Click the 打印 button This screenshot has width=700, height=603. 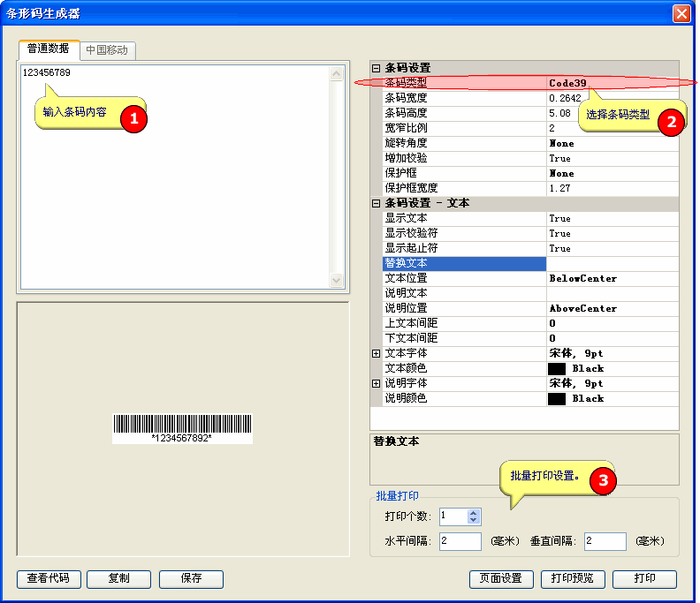(x=644, y=579)
